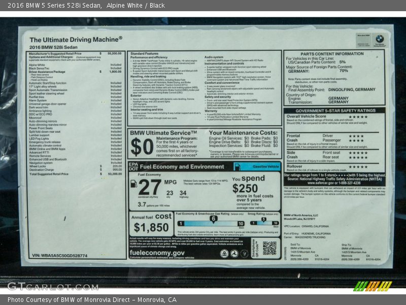Click the colored stripes logo bottom right
This screenshot has height=305, width=406.
[373, 286]
